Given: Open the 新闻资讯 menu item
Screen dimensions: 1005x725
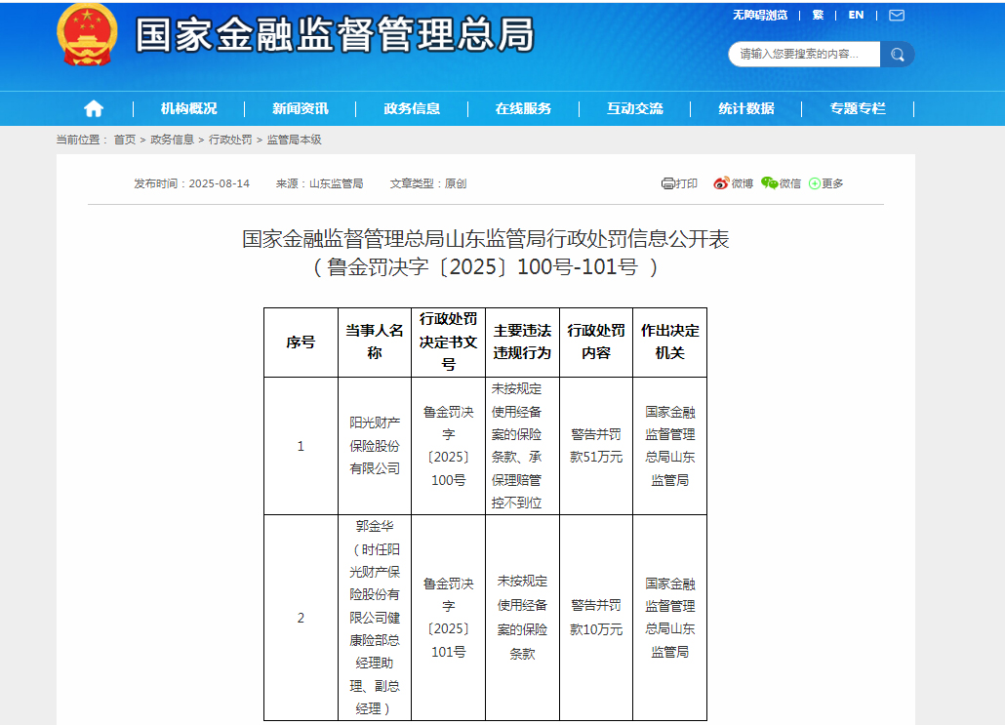Looking at the screenshot, I should (300, 108).
